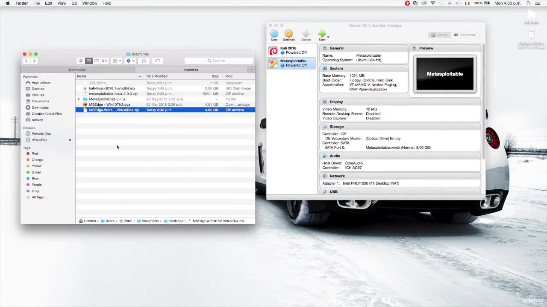This screenshot has height=307, width=547.
Task: Switch Finder to cover flow view
Action: [x=105, y=61]
